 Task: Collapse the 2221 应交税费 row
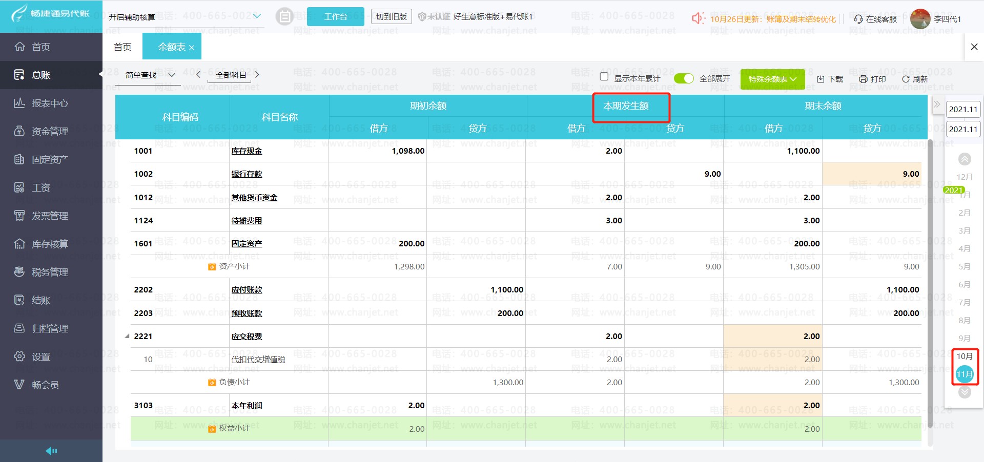coord(127,337)
